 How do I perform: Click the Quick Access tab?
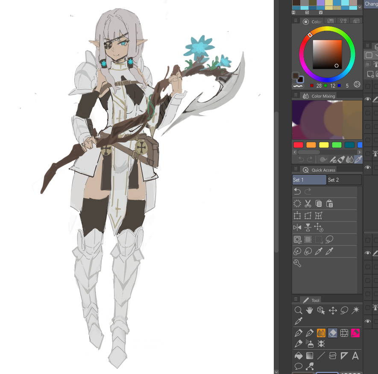coord(319,170)
